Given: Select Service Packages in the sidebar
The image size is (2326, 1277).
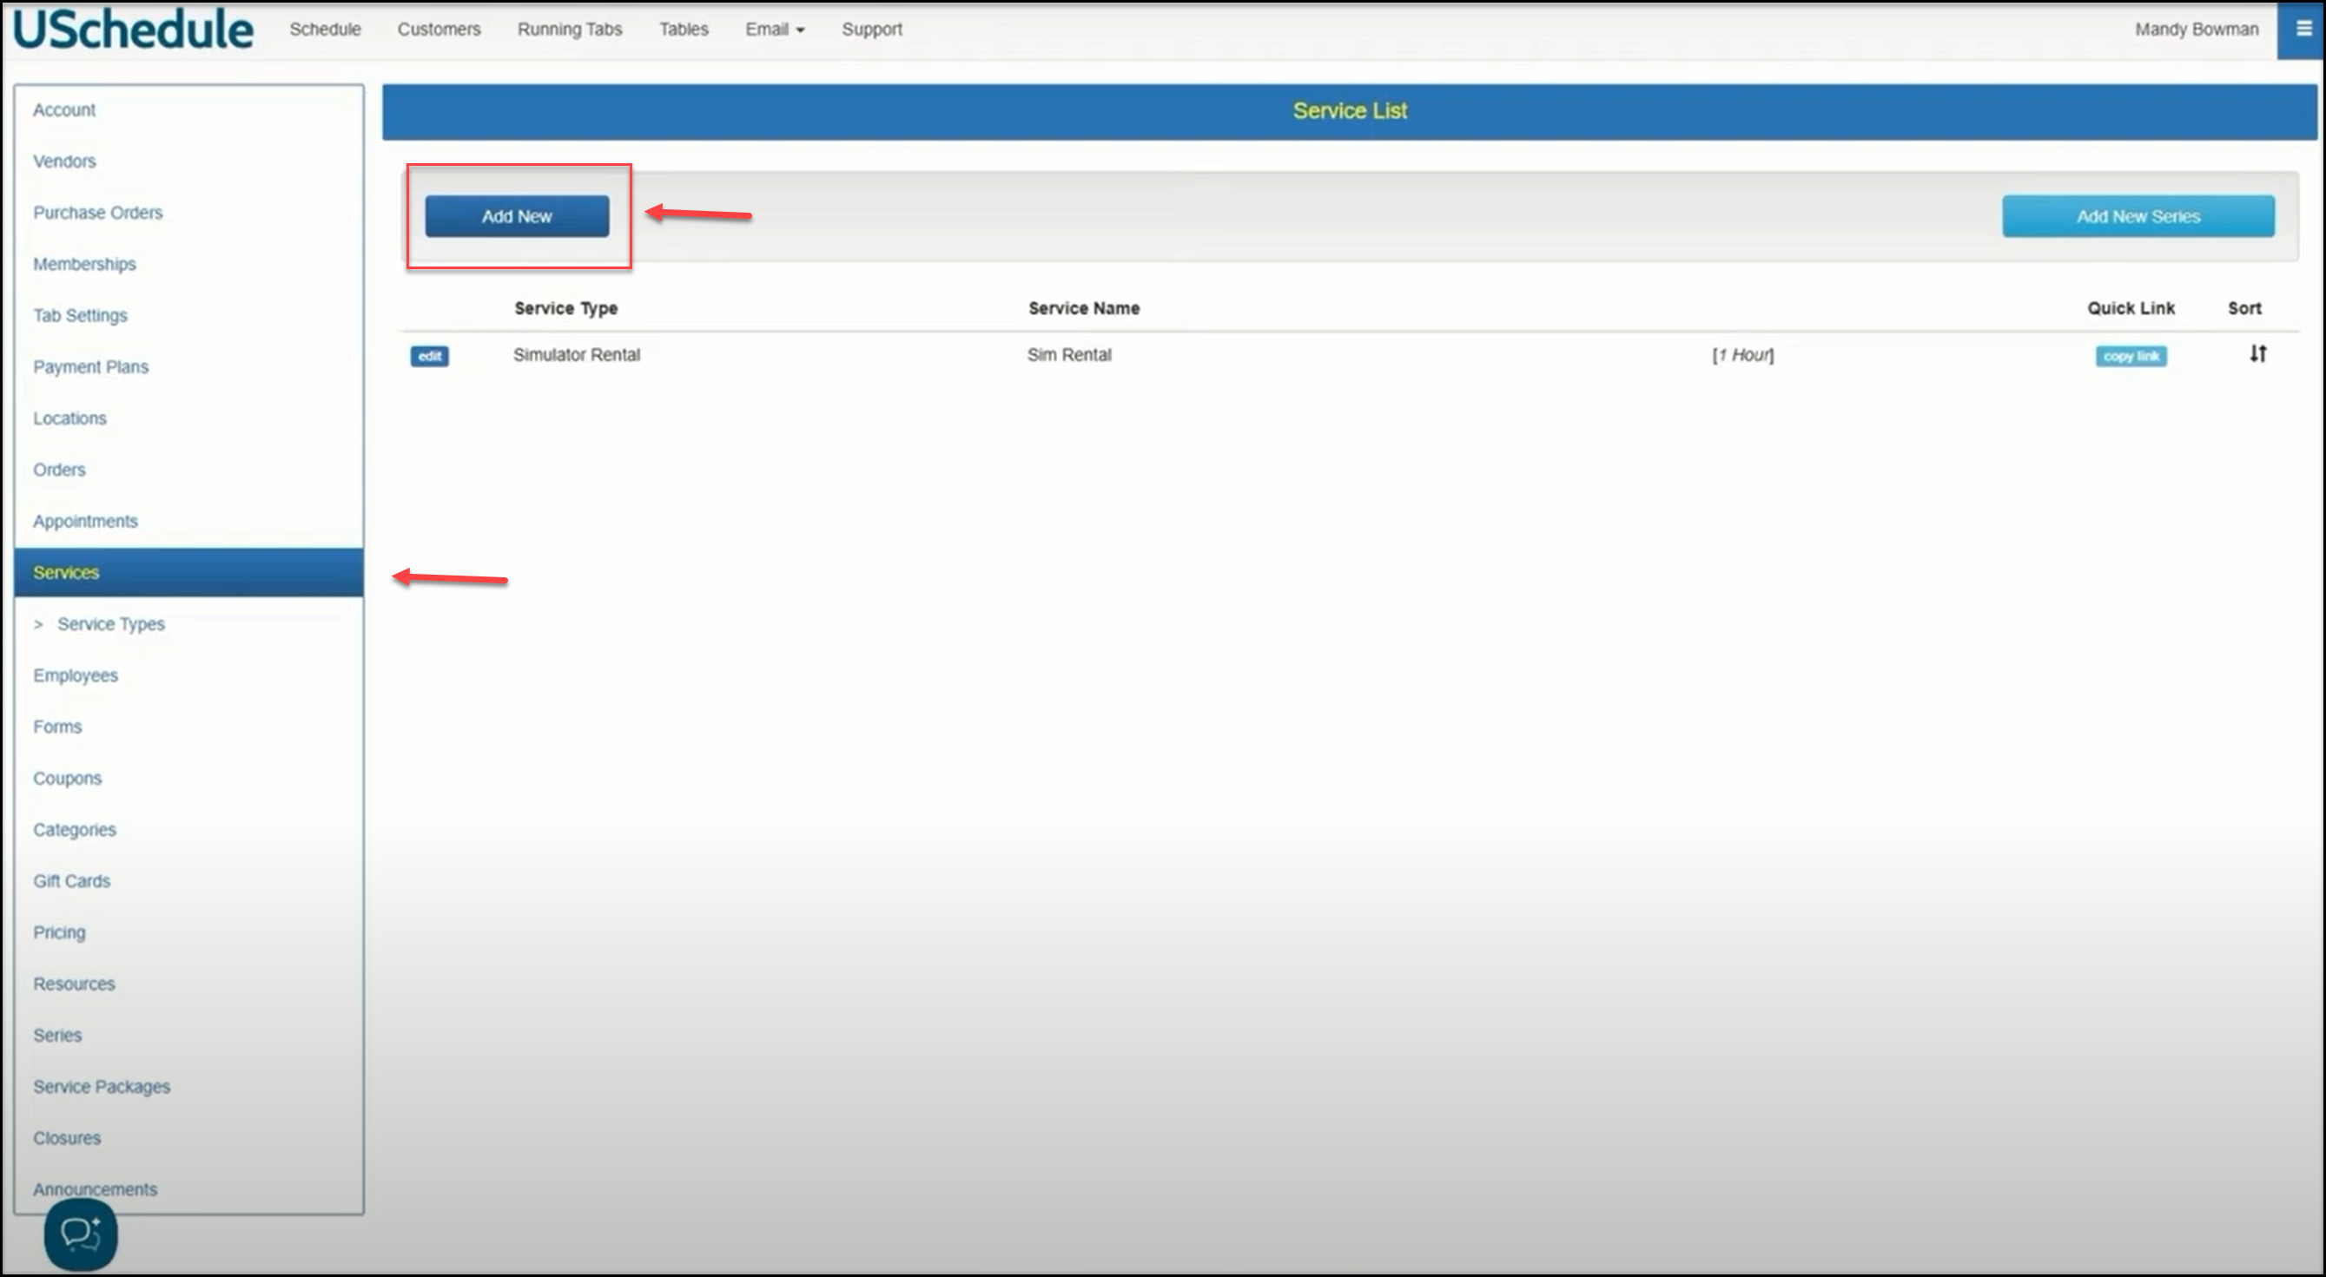Looking at the screenshot, I should (x=101, y=1087).
